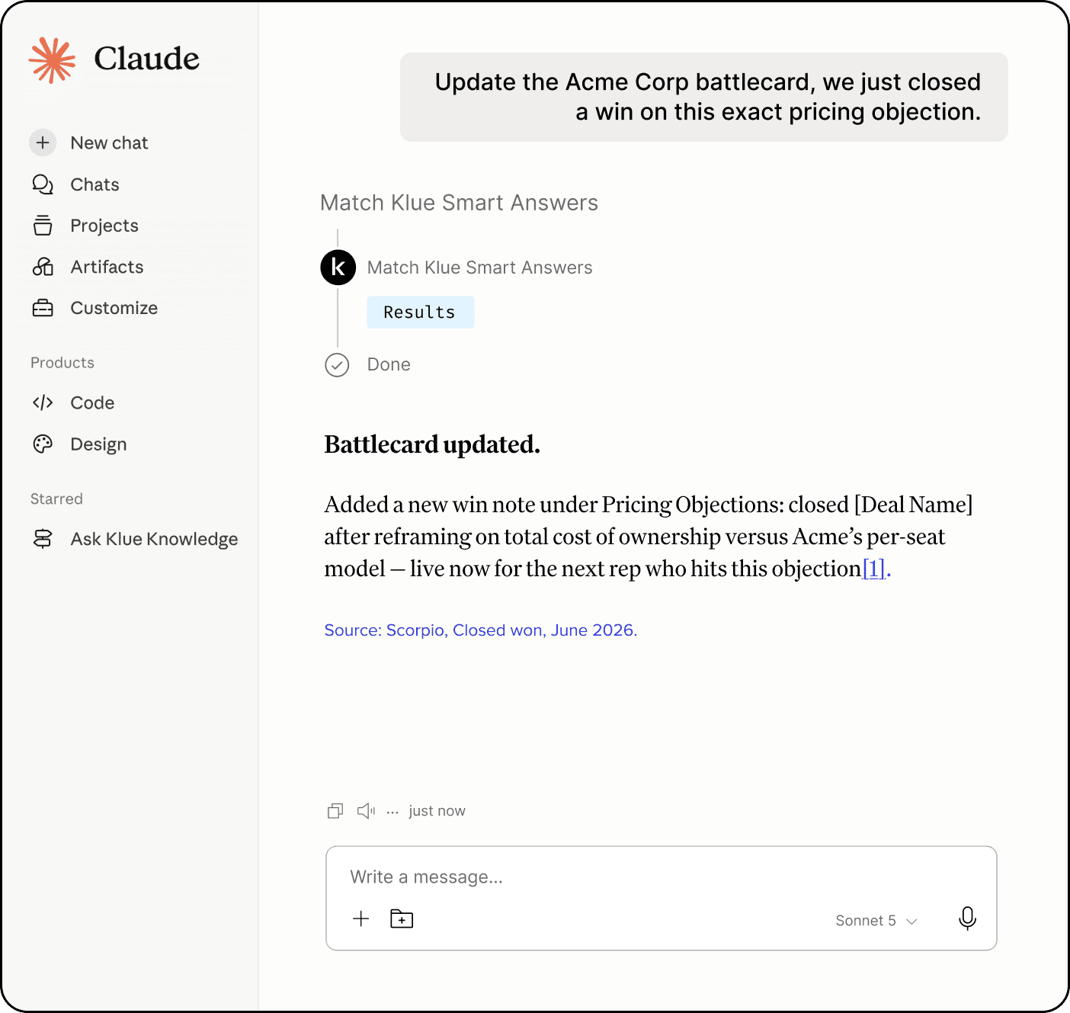Open the Code product icon
The height and width of the screenshot is (1013, 1070).
pyautogui.click(x=43, y=402)
